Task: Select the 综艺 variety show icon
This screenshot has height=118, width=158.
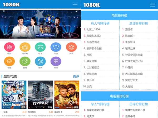Action: (x=40, y=47)
